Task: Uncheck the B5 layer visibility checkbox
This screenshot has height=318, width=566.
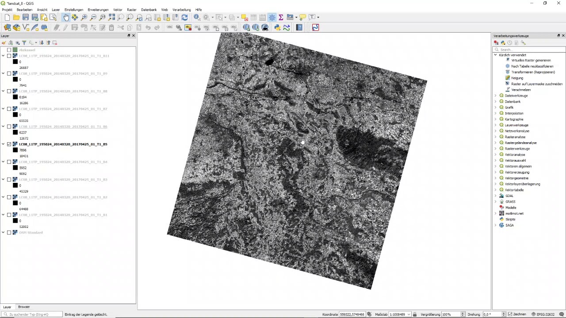Action: (x=9, y=144)
